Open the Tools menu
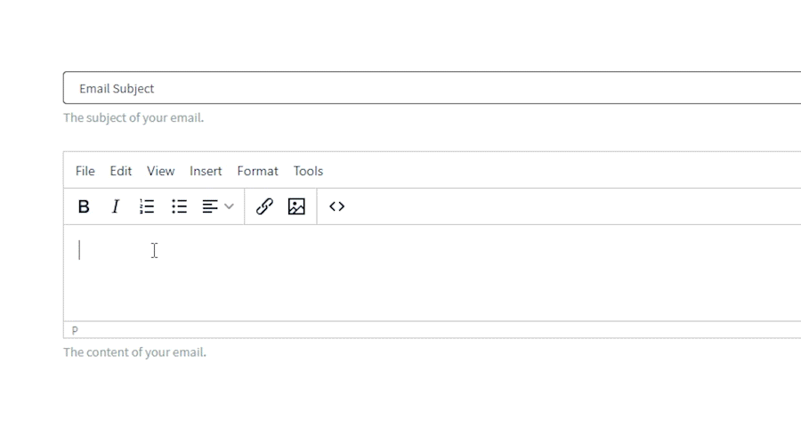801x436 pixels. [x=308, y=171]
